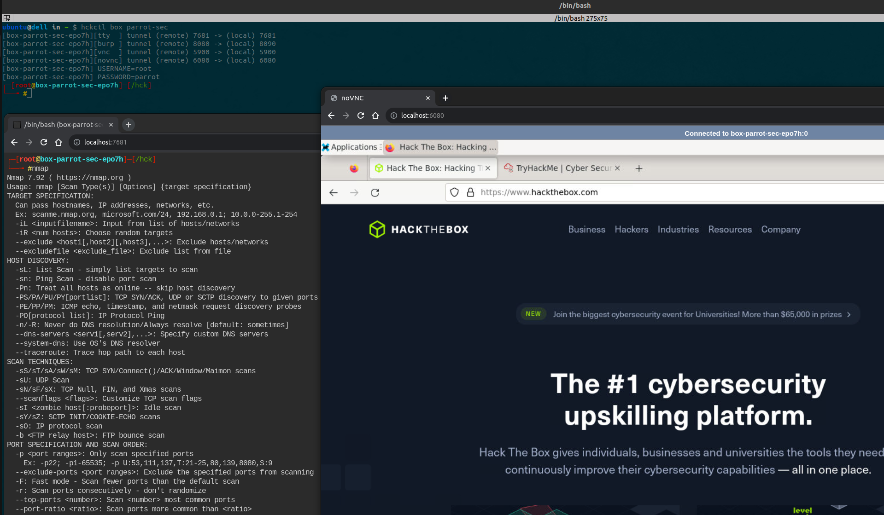This screenshot has height=515, width=884.
Task: Click the localhost:6080 address bar
Action: coord(635,116)
